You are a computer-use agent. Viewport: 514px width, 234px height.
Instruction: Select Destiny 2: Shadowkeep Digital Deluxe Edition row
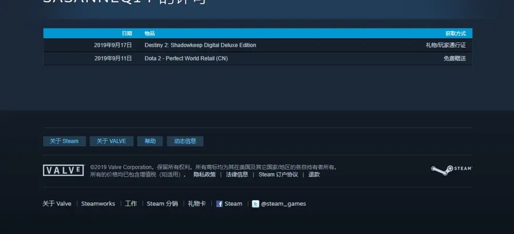click(257, 45)
